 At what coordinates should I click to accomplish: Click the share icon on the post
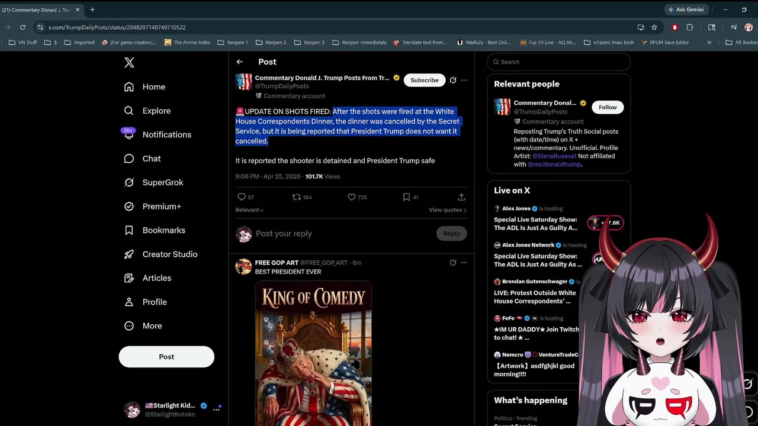point(461,197)
